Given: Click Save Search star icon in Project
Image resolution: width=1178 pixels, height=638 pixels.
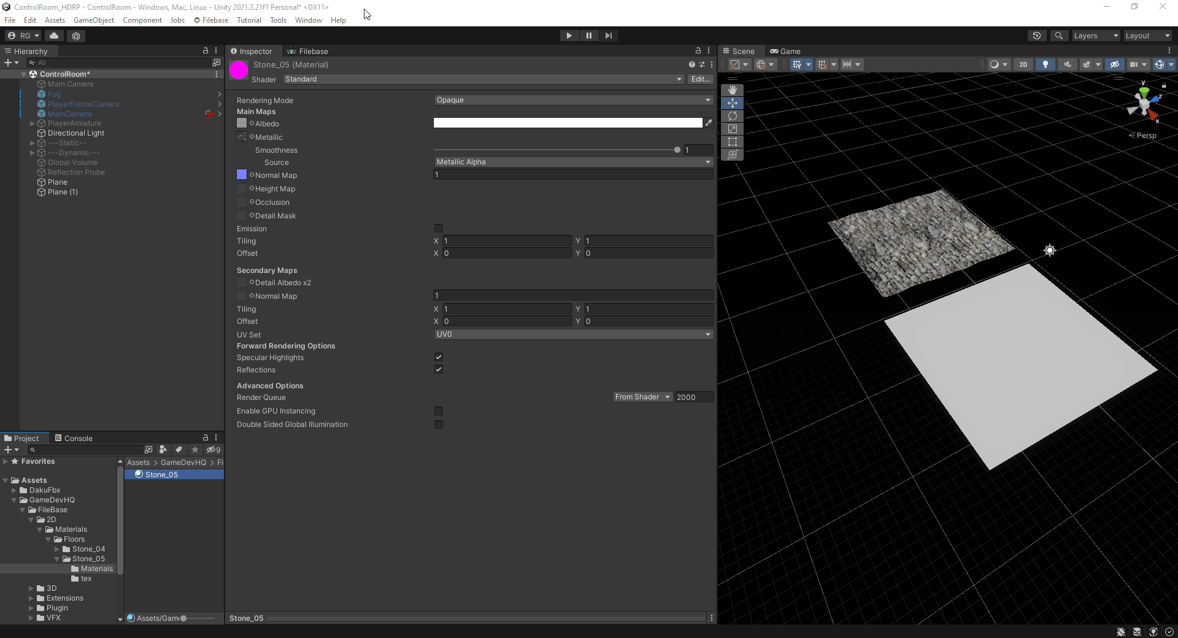Looking at the screenshot, I should click(195, 450).
